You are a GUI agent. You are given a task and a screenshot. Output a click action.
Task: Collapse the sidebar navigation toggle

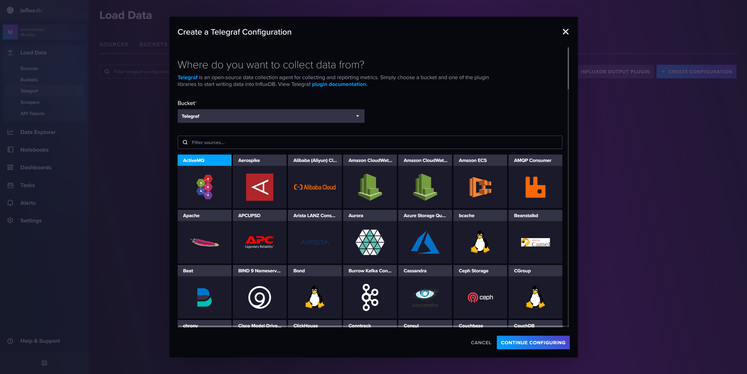coord(44,363)
